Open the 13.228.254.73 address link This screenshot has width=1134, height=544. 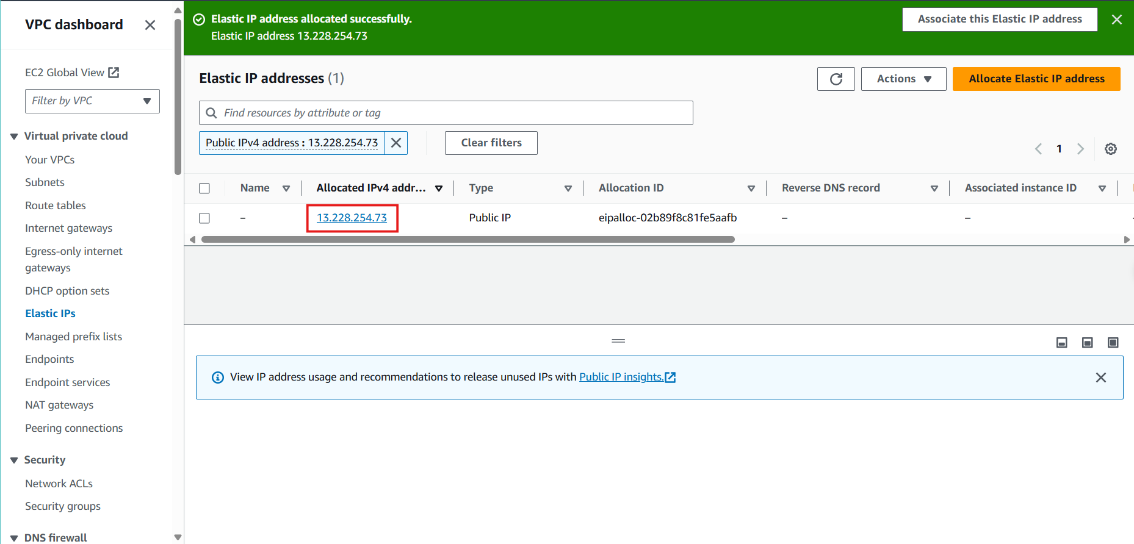point(352,218)
